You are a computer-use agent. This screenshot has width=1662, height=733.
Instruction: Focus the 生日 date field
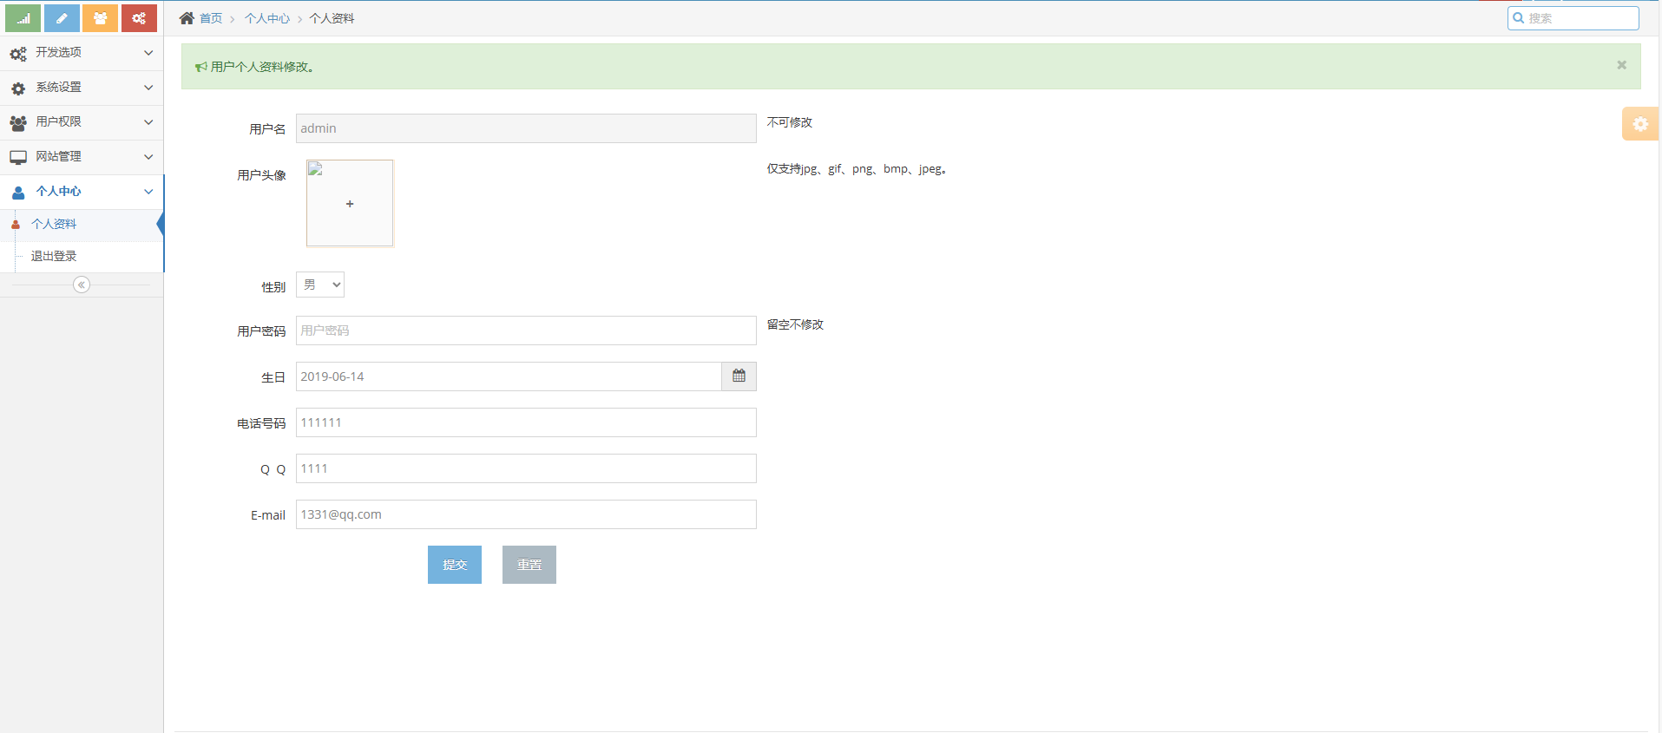point(509,376)
